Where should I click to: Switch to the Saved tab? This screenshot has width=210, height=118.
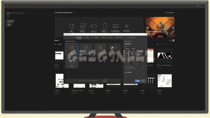87,38
